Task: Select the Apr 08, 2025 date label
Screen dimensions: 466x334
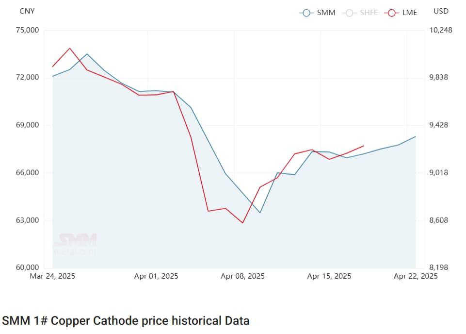Action: click(242, 276)
